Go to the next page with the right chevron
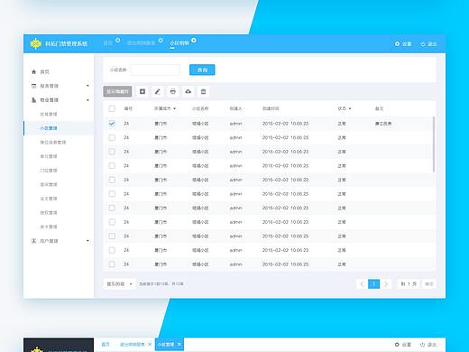 click(386, 284)
